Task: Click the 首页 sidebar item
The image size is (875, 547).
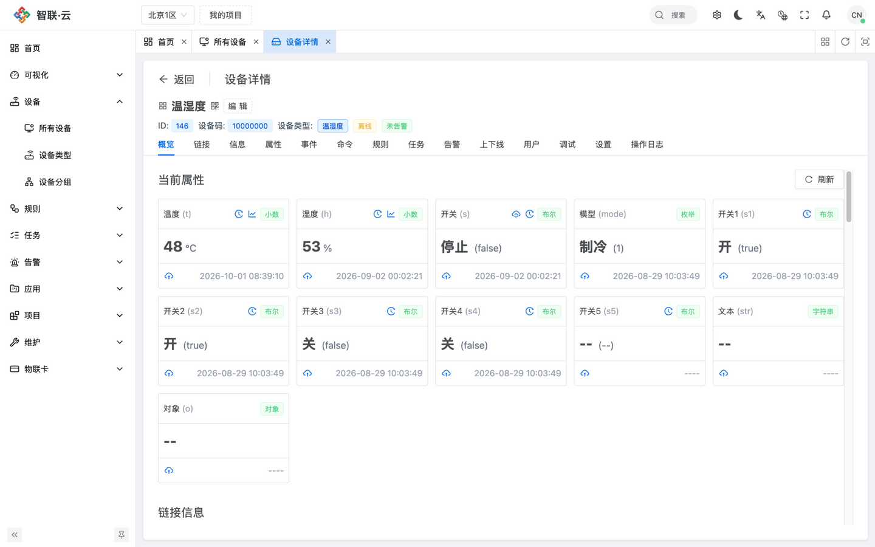Action: [x=67, y=48]
